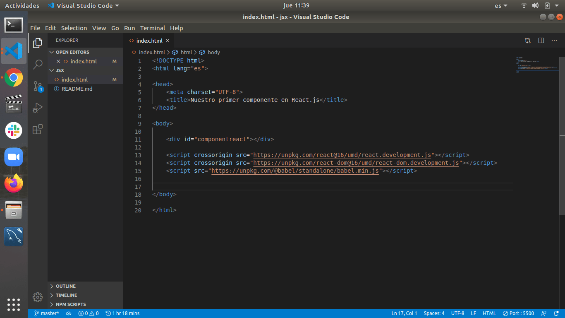The height and width of the screenshot is (318, 565).
Task: Open the notifications bell
Action: click(x=556, y=313)
